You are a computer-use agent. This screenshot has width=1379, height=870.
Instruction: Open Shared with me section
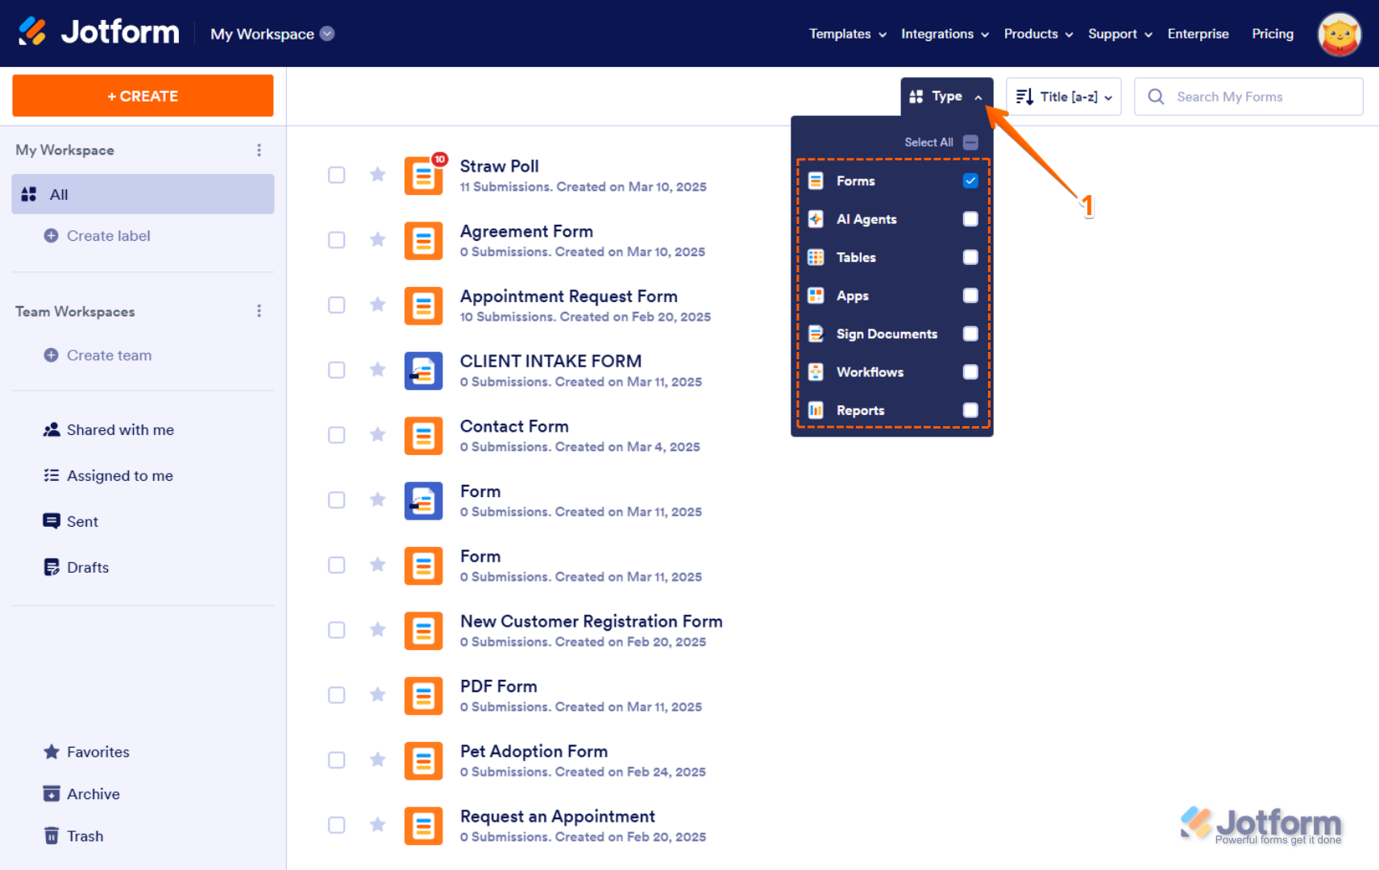tap(108, 430)
